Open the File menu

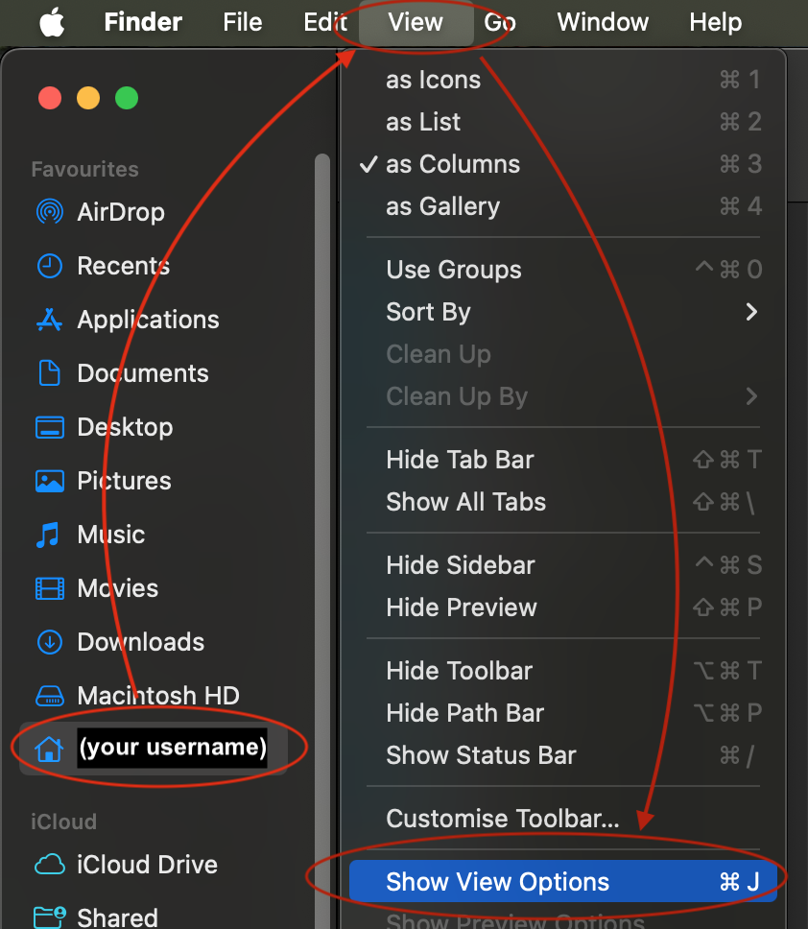pos(242,22)
